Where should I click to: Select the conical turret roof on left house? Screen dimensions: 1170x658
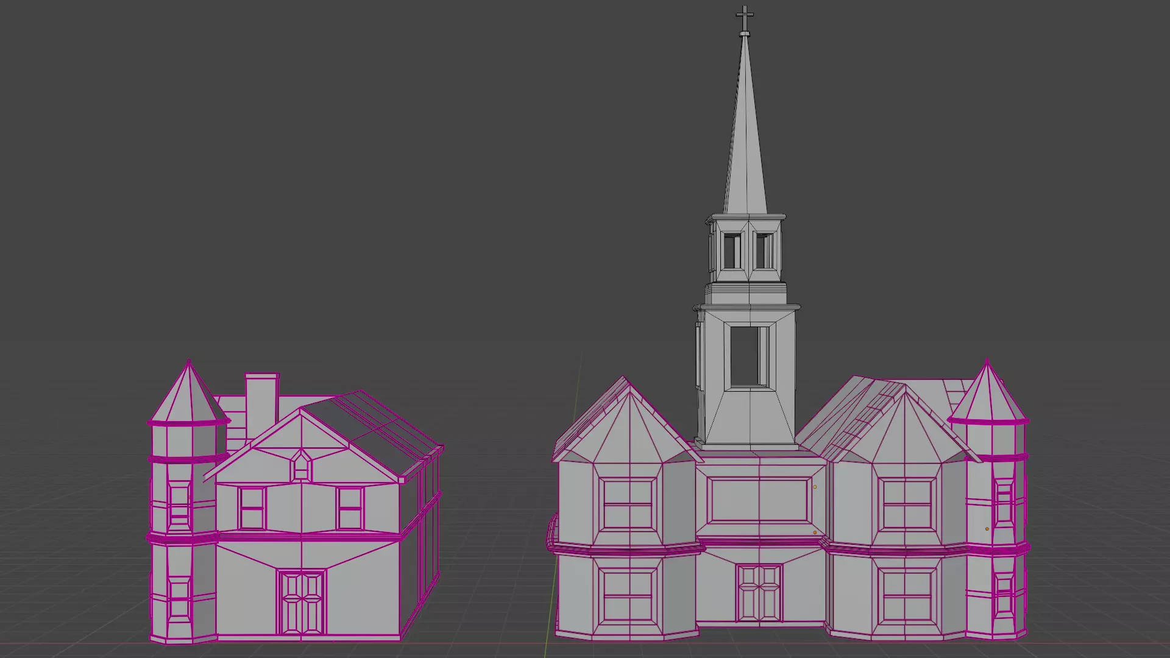tap(190, 393)
